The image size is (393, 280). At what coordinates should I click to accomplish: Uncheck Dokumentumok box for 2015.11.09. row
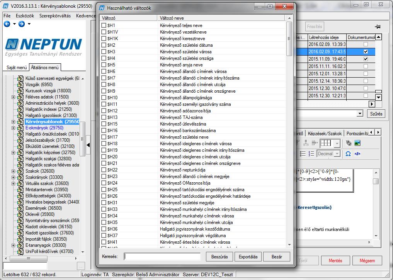[x=366, y=59]
